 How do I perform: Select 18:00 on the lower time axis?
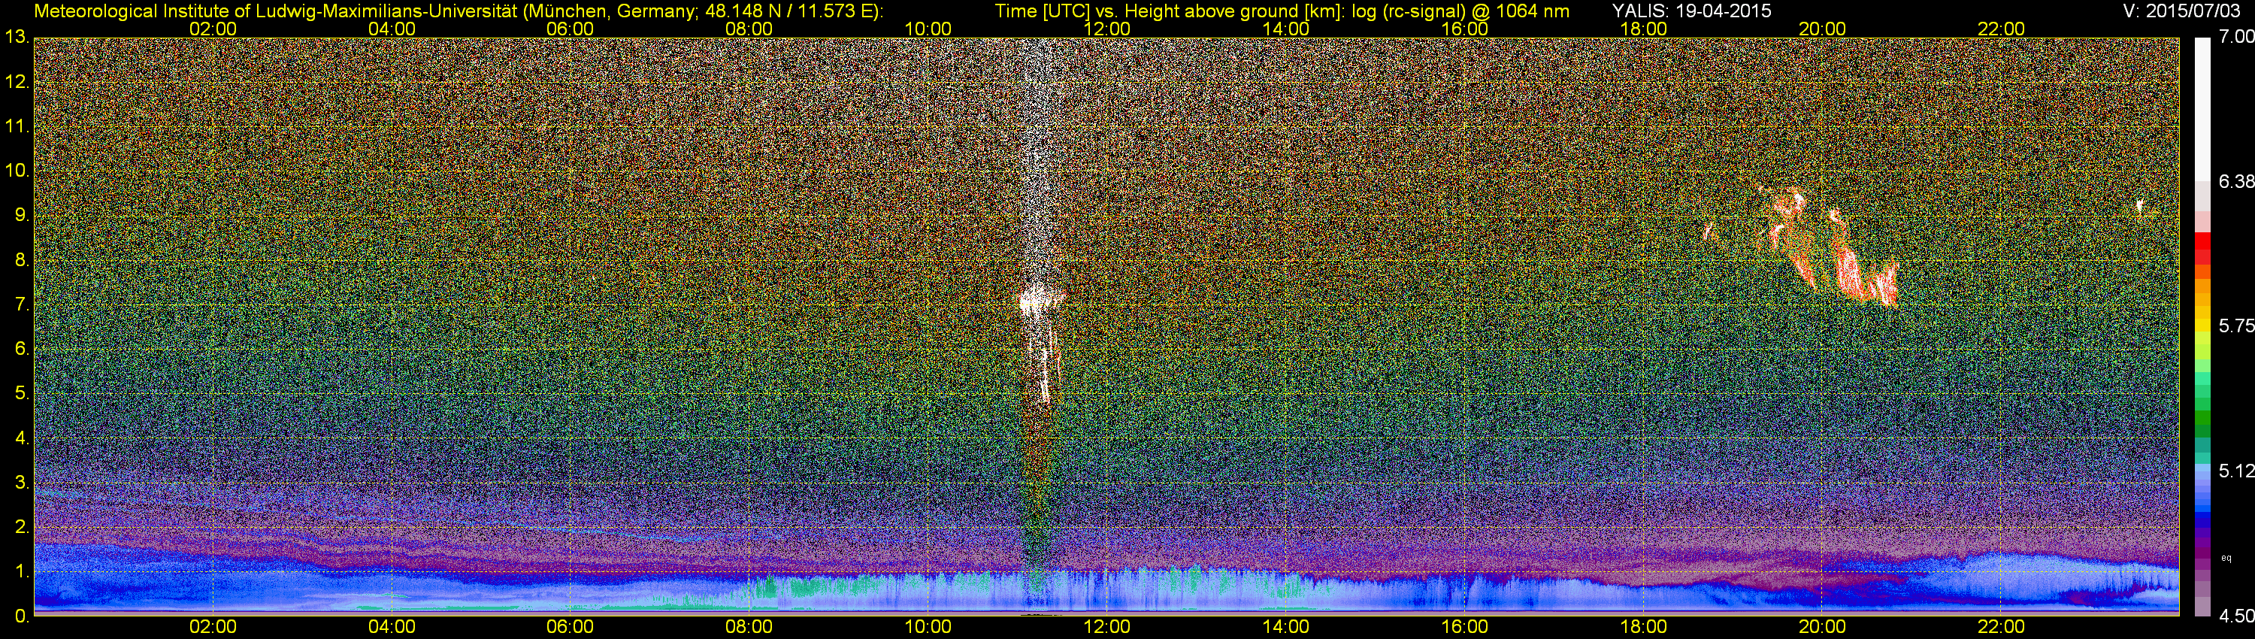click(1643, 628)
